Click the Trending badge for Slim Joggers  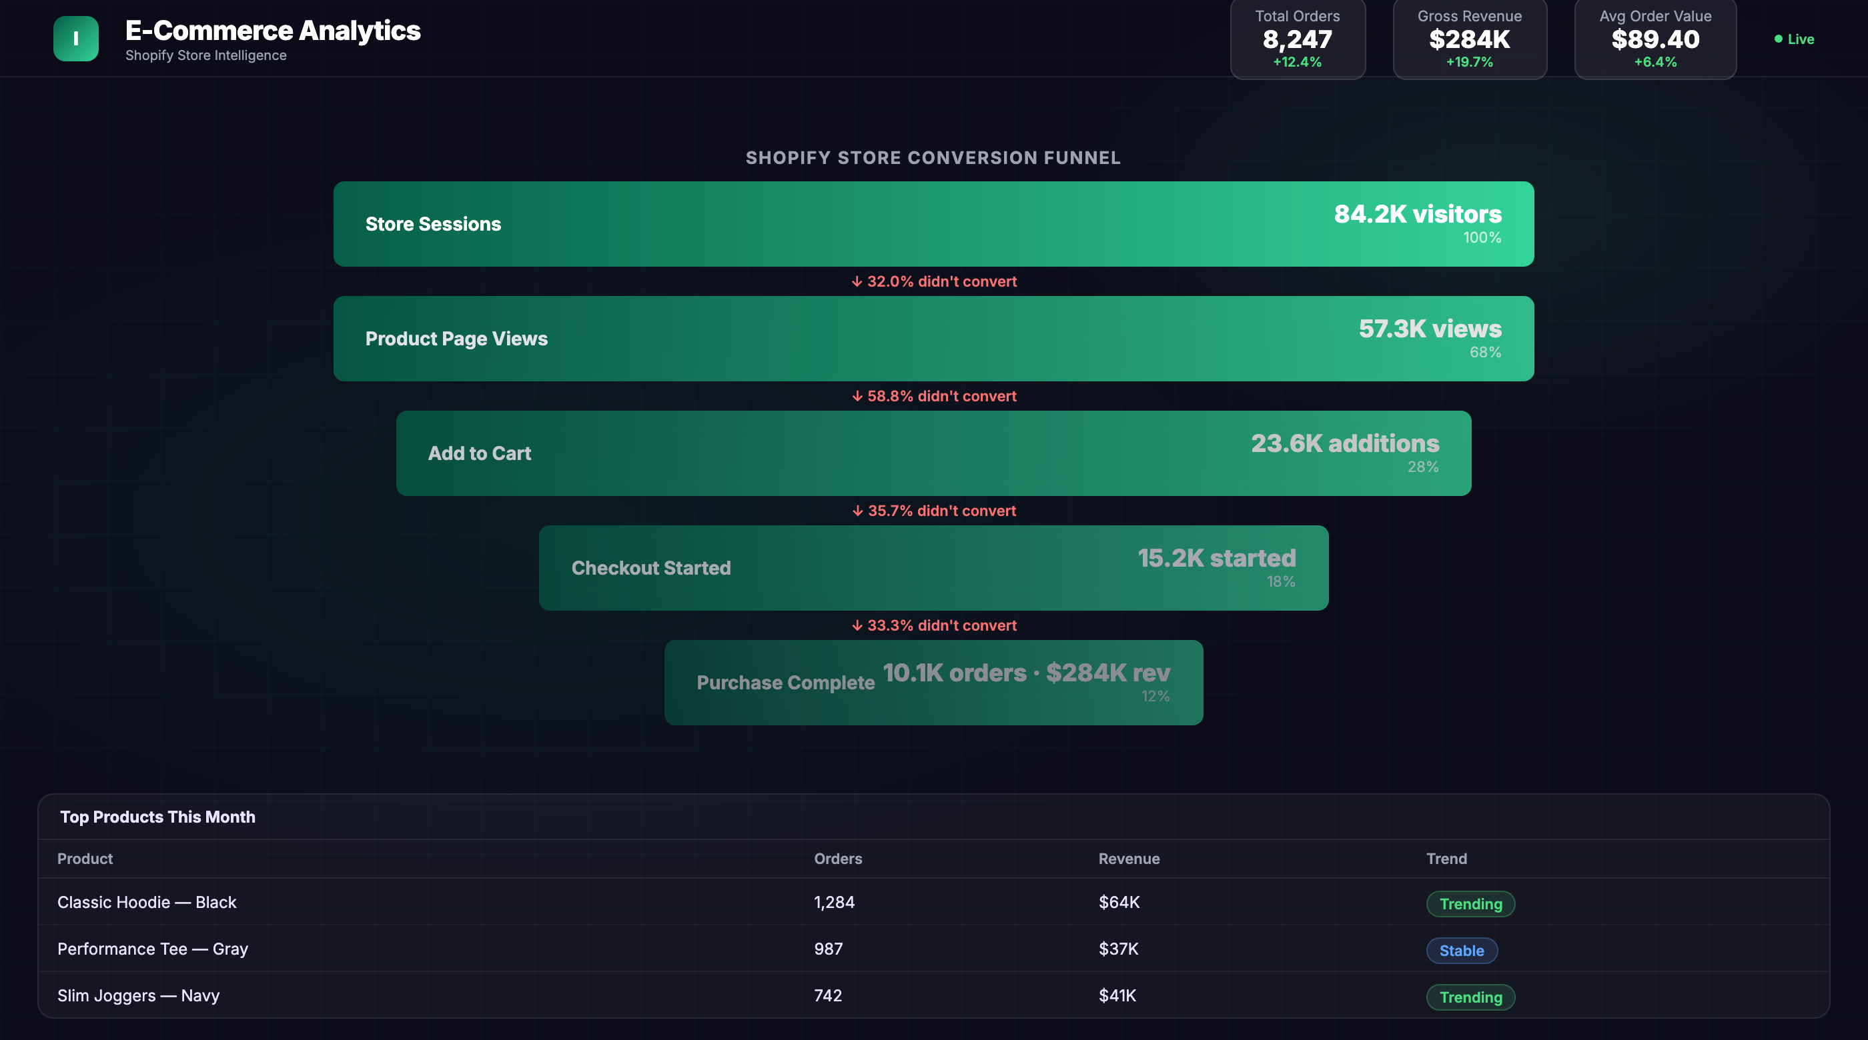click(x=1470, y=997)
